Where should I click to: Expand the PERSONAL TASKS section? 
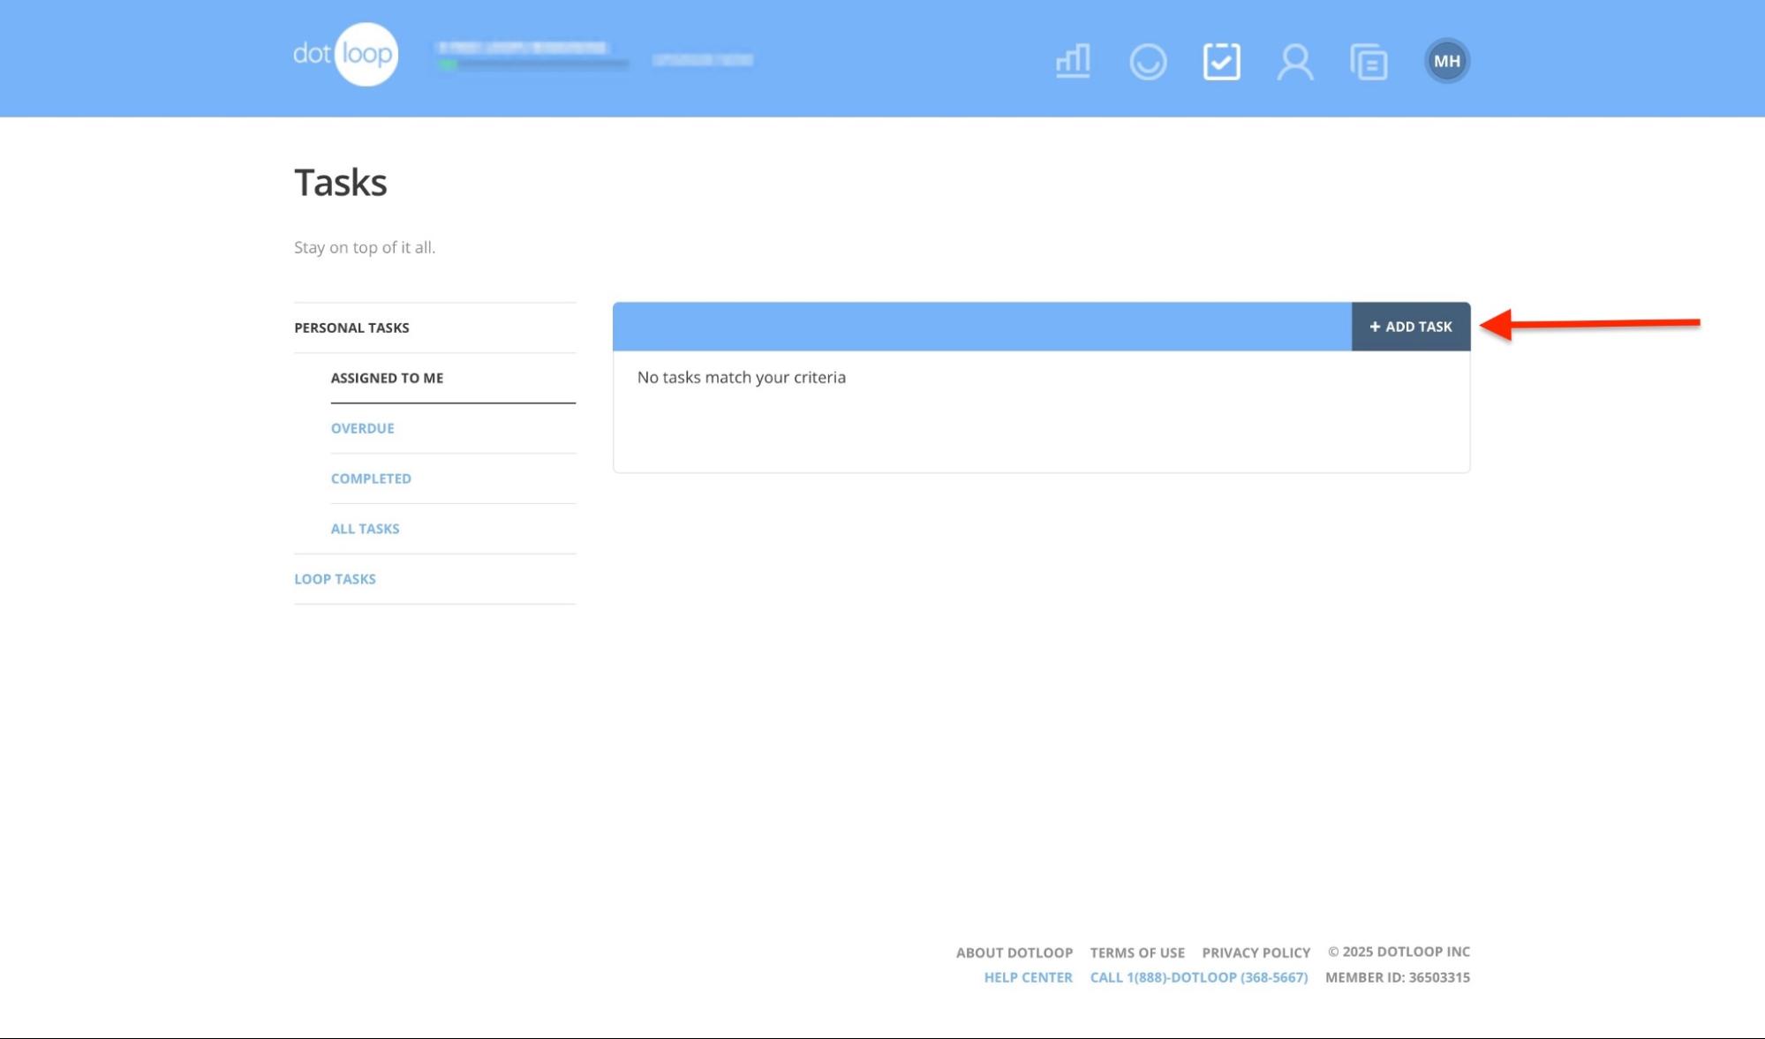[352, 327]
